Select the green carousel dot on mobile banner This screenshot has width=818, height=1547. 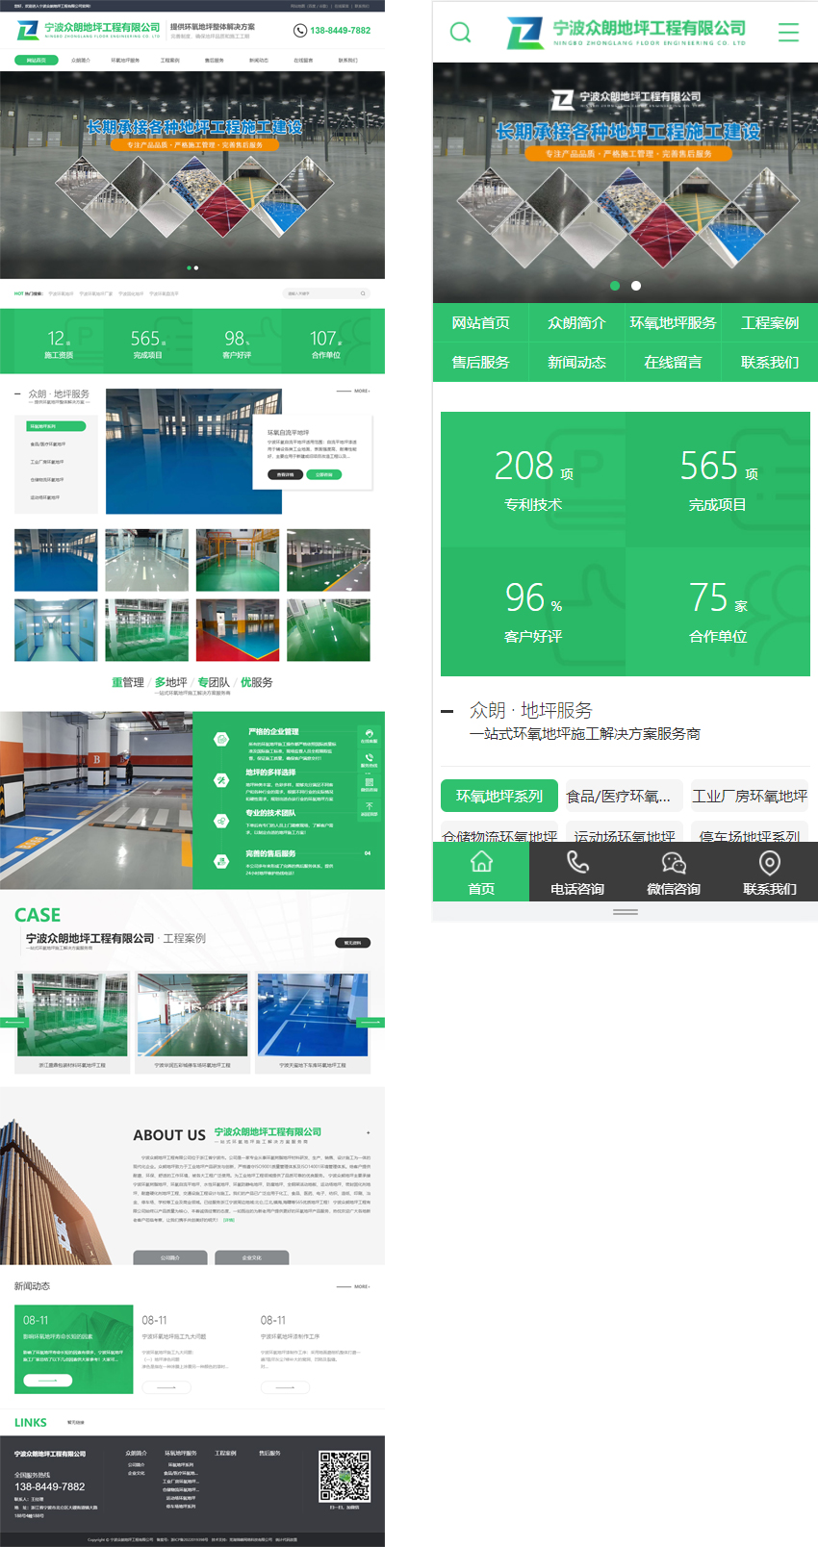(x=615, y=286)
